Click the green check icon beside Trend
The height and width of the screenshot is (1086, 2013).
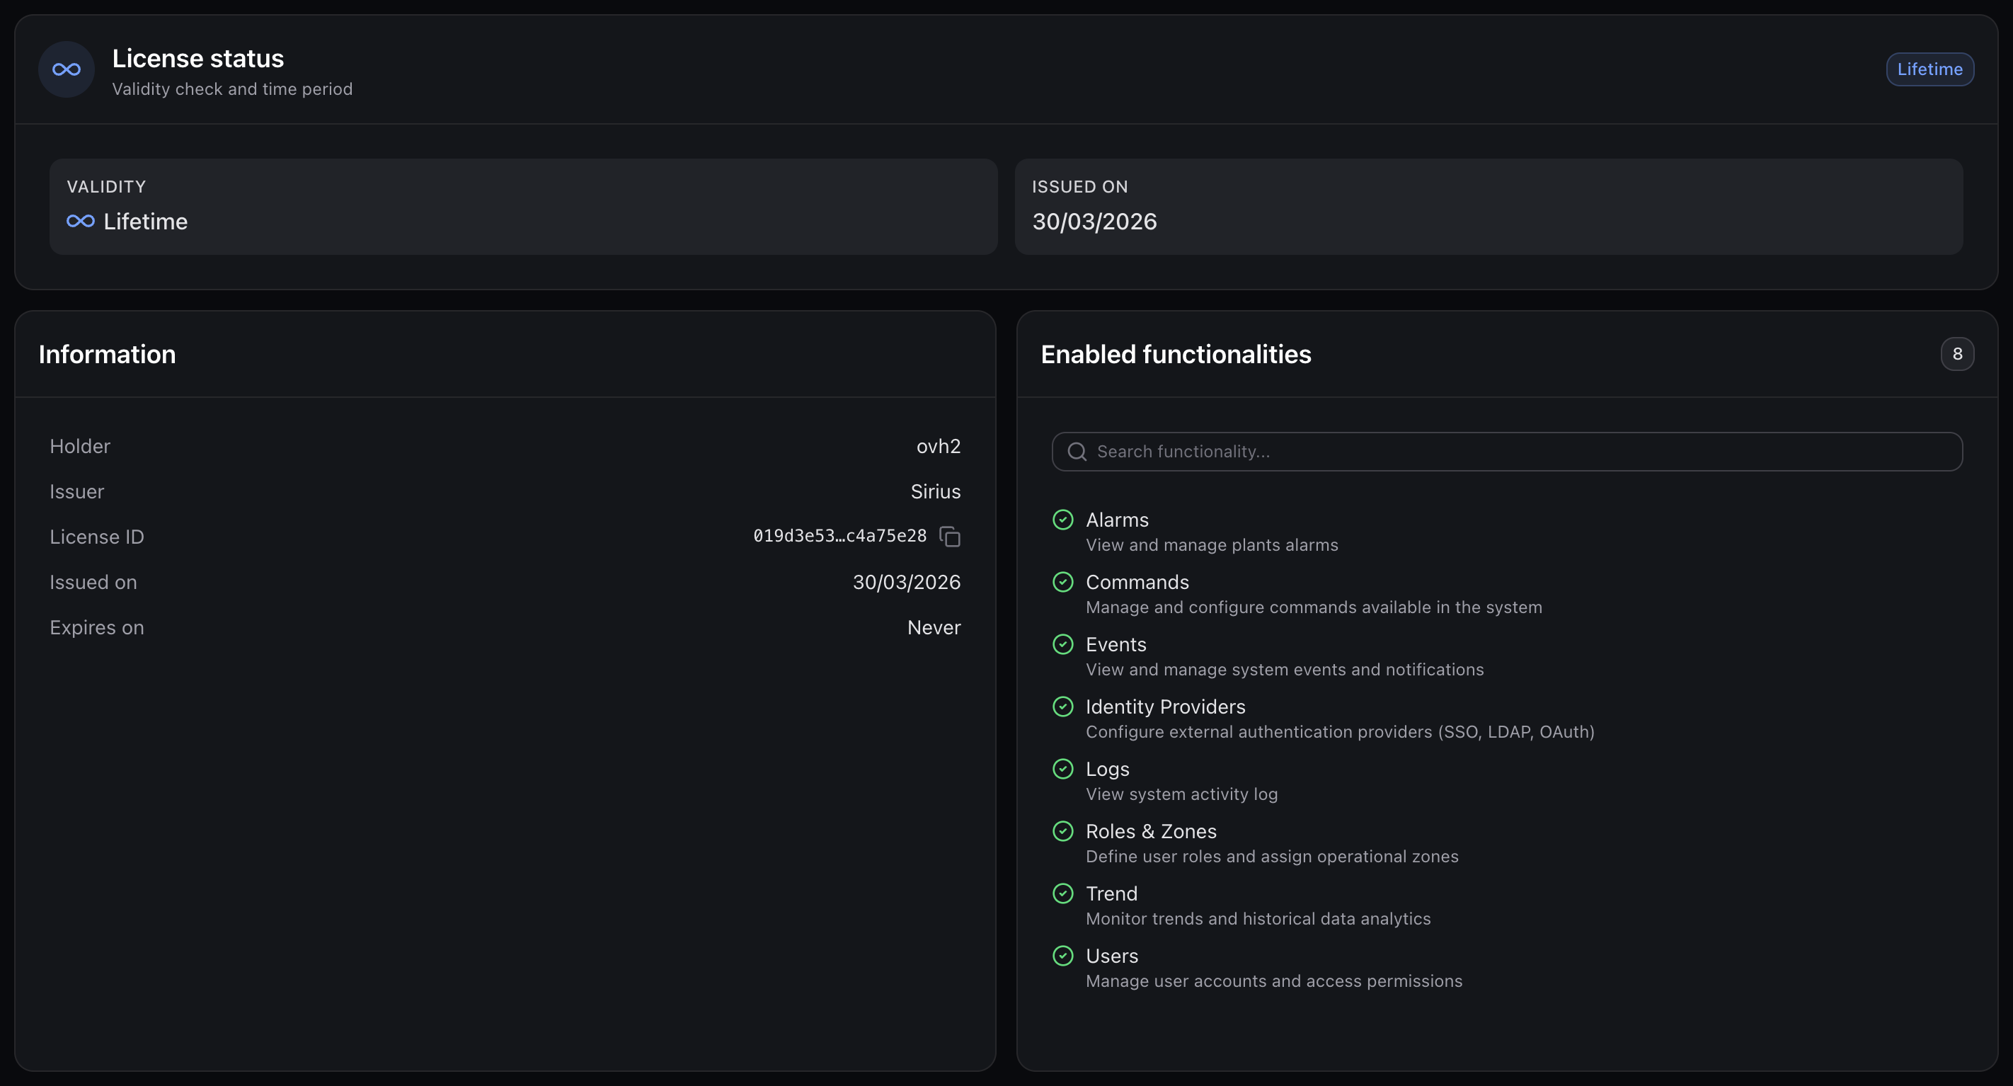click(1062, 893)
